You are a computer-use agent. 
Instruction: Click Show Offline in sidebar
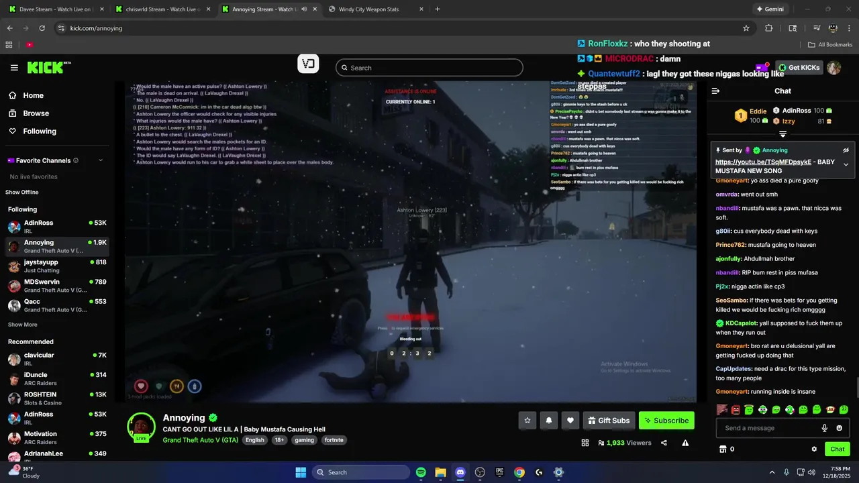(22, 193)
